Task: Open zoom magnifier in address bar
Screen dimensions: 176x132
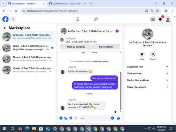Action: (152, 11)
